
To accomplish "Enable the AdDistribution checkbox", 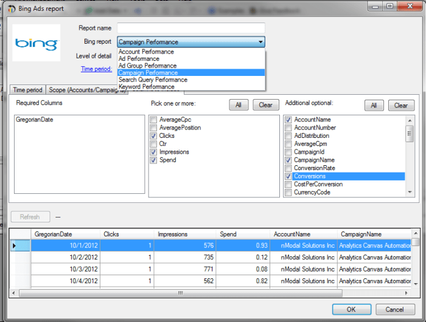I will pos(288,136).
